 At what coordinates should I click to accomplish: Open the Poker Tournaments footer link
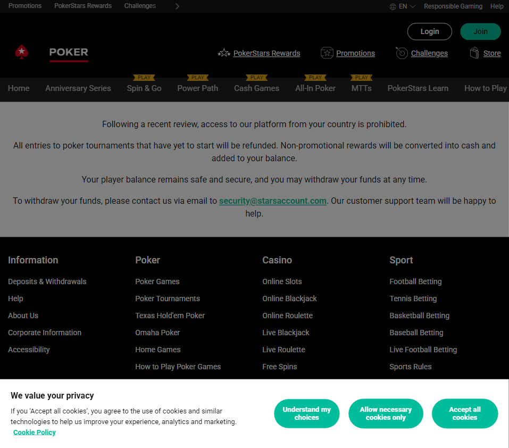[168, 298]
